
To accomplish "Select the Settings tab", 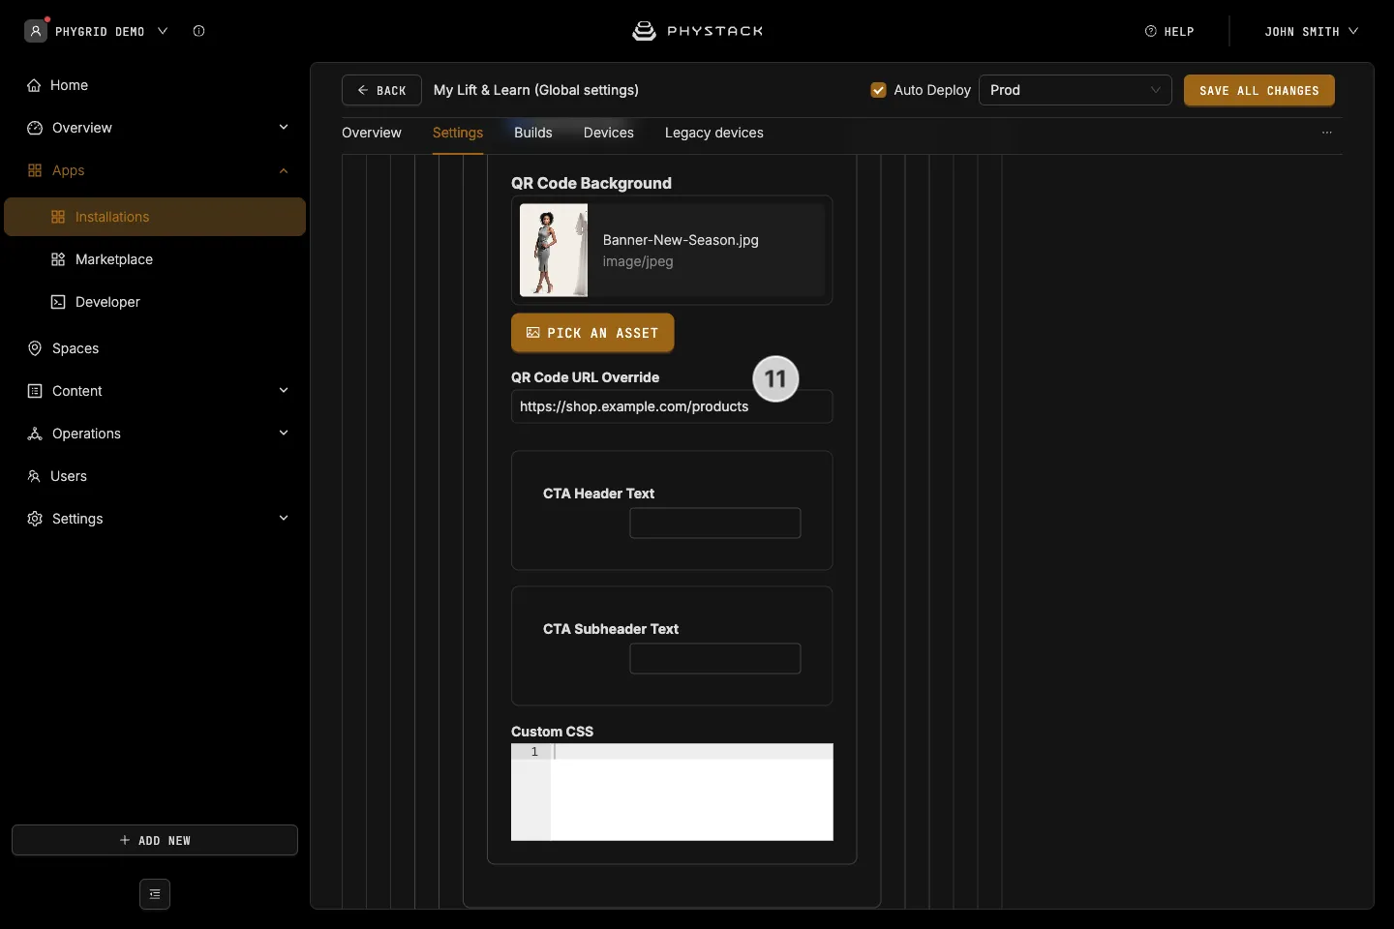I will tap(458, 133).
